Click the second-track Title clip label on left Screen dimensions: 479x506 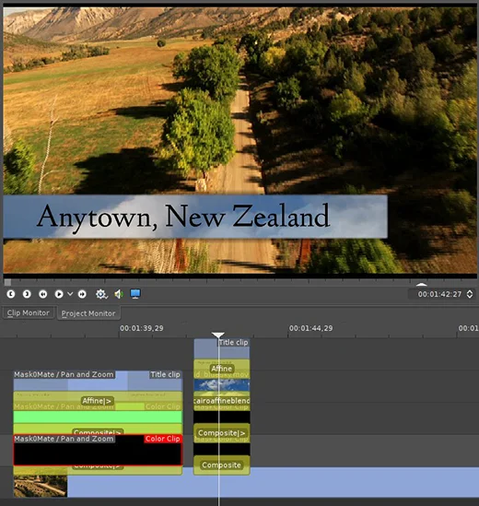pyautogui.click(x=165, y=374)
